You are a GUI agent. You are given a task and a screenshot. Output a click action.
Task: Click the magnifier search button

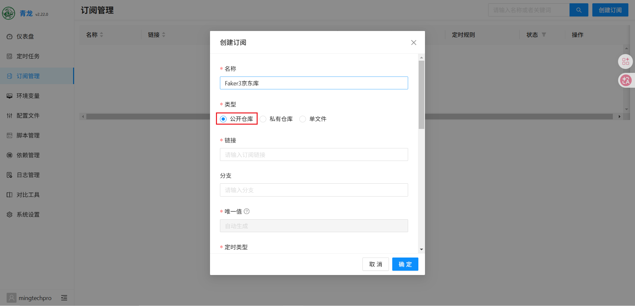pyautogui.click(x=579, y=10)
